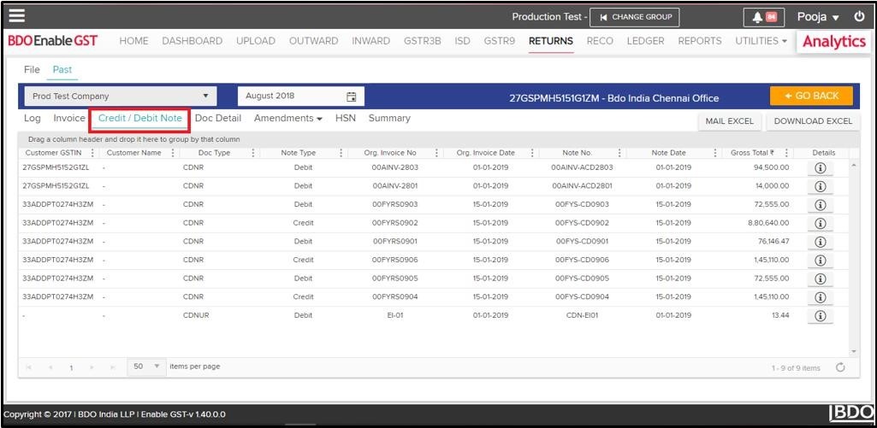The width and height of the screenshot is (877, 428).
Task: Open the GSTR3B menu item
Action: [x=420, y=41]
